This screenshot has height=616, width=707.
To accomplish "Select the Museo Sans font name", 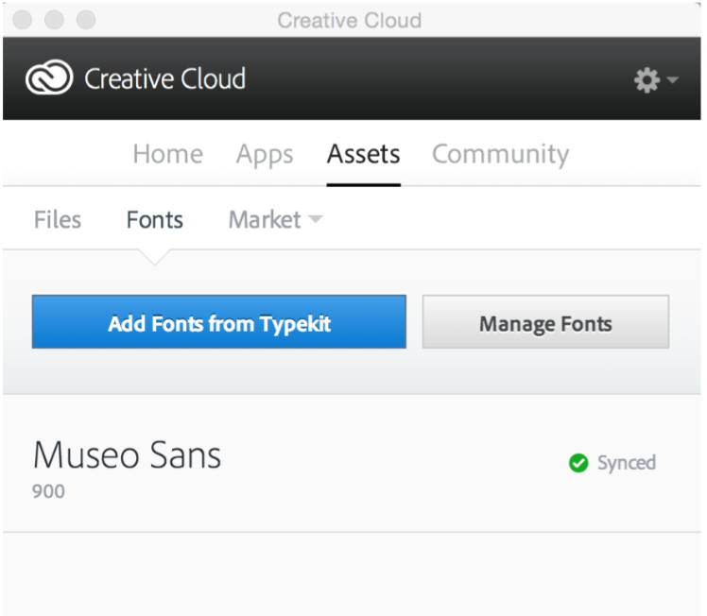I will [128, 455].
